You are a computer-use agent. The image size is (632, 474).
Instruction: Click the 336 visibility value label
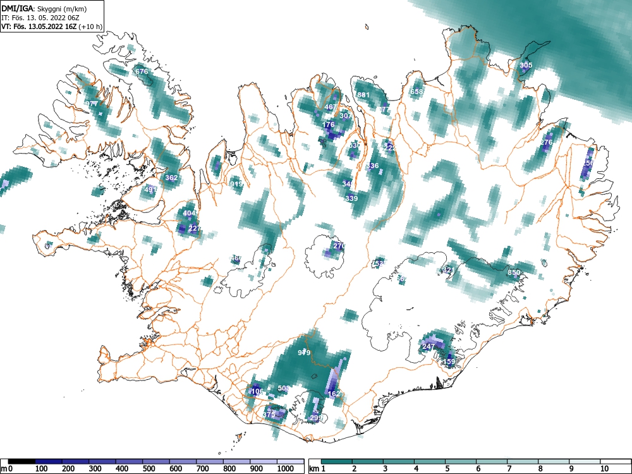(x=372, y=166)
